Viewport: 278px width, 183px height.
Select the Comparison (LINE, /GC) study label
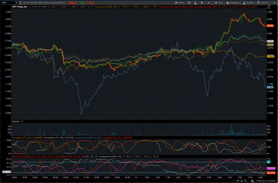106,7
